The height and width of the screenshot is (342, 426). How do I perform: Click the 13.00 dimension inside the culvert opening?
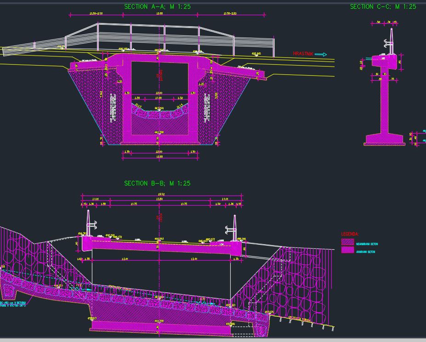tap(160, 93)
